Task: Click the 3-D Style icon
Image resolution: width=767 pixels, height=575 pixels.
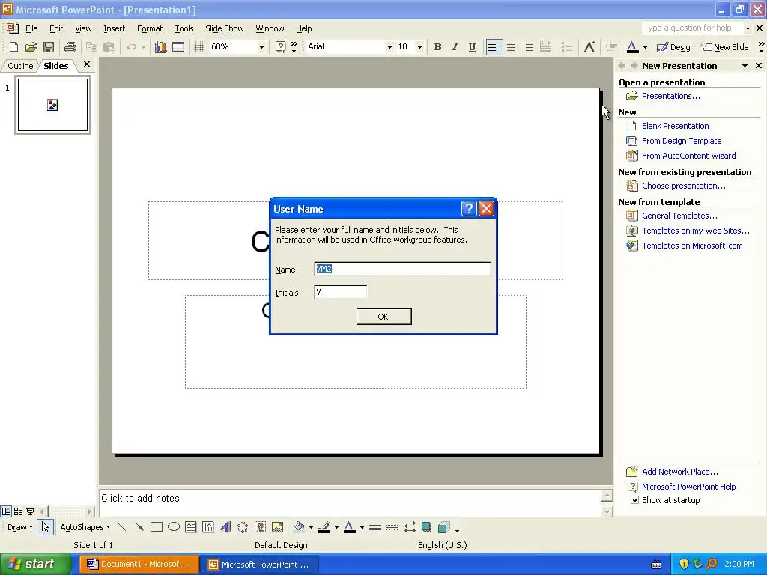Action: (443, 527)
